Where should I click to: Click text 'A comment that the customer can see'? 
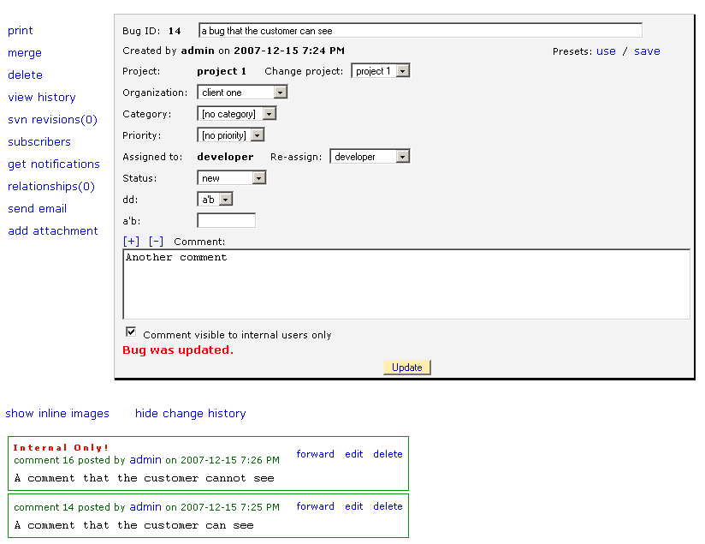point(134,525)
